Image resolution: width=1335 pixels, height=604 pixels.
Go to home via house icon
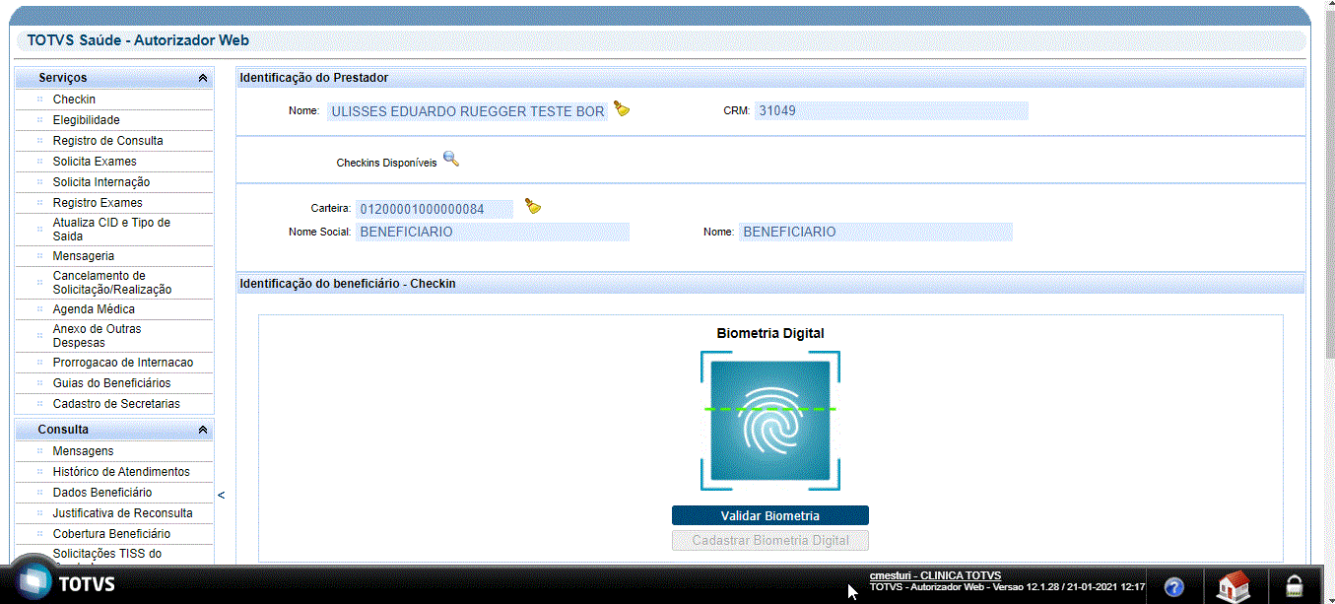[1234, 586]
